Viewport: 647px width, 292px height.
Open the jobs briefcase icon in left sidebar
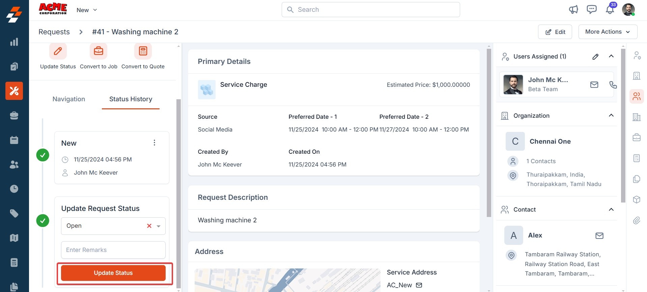click(14, 115)
